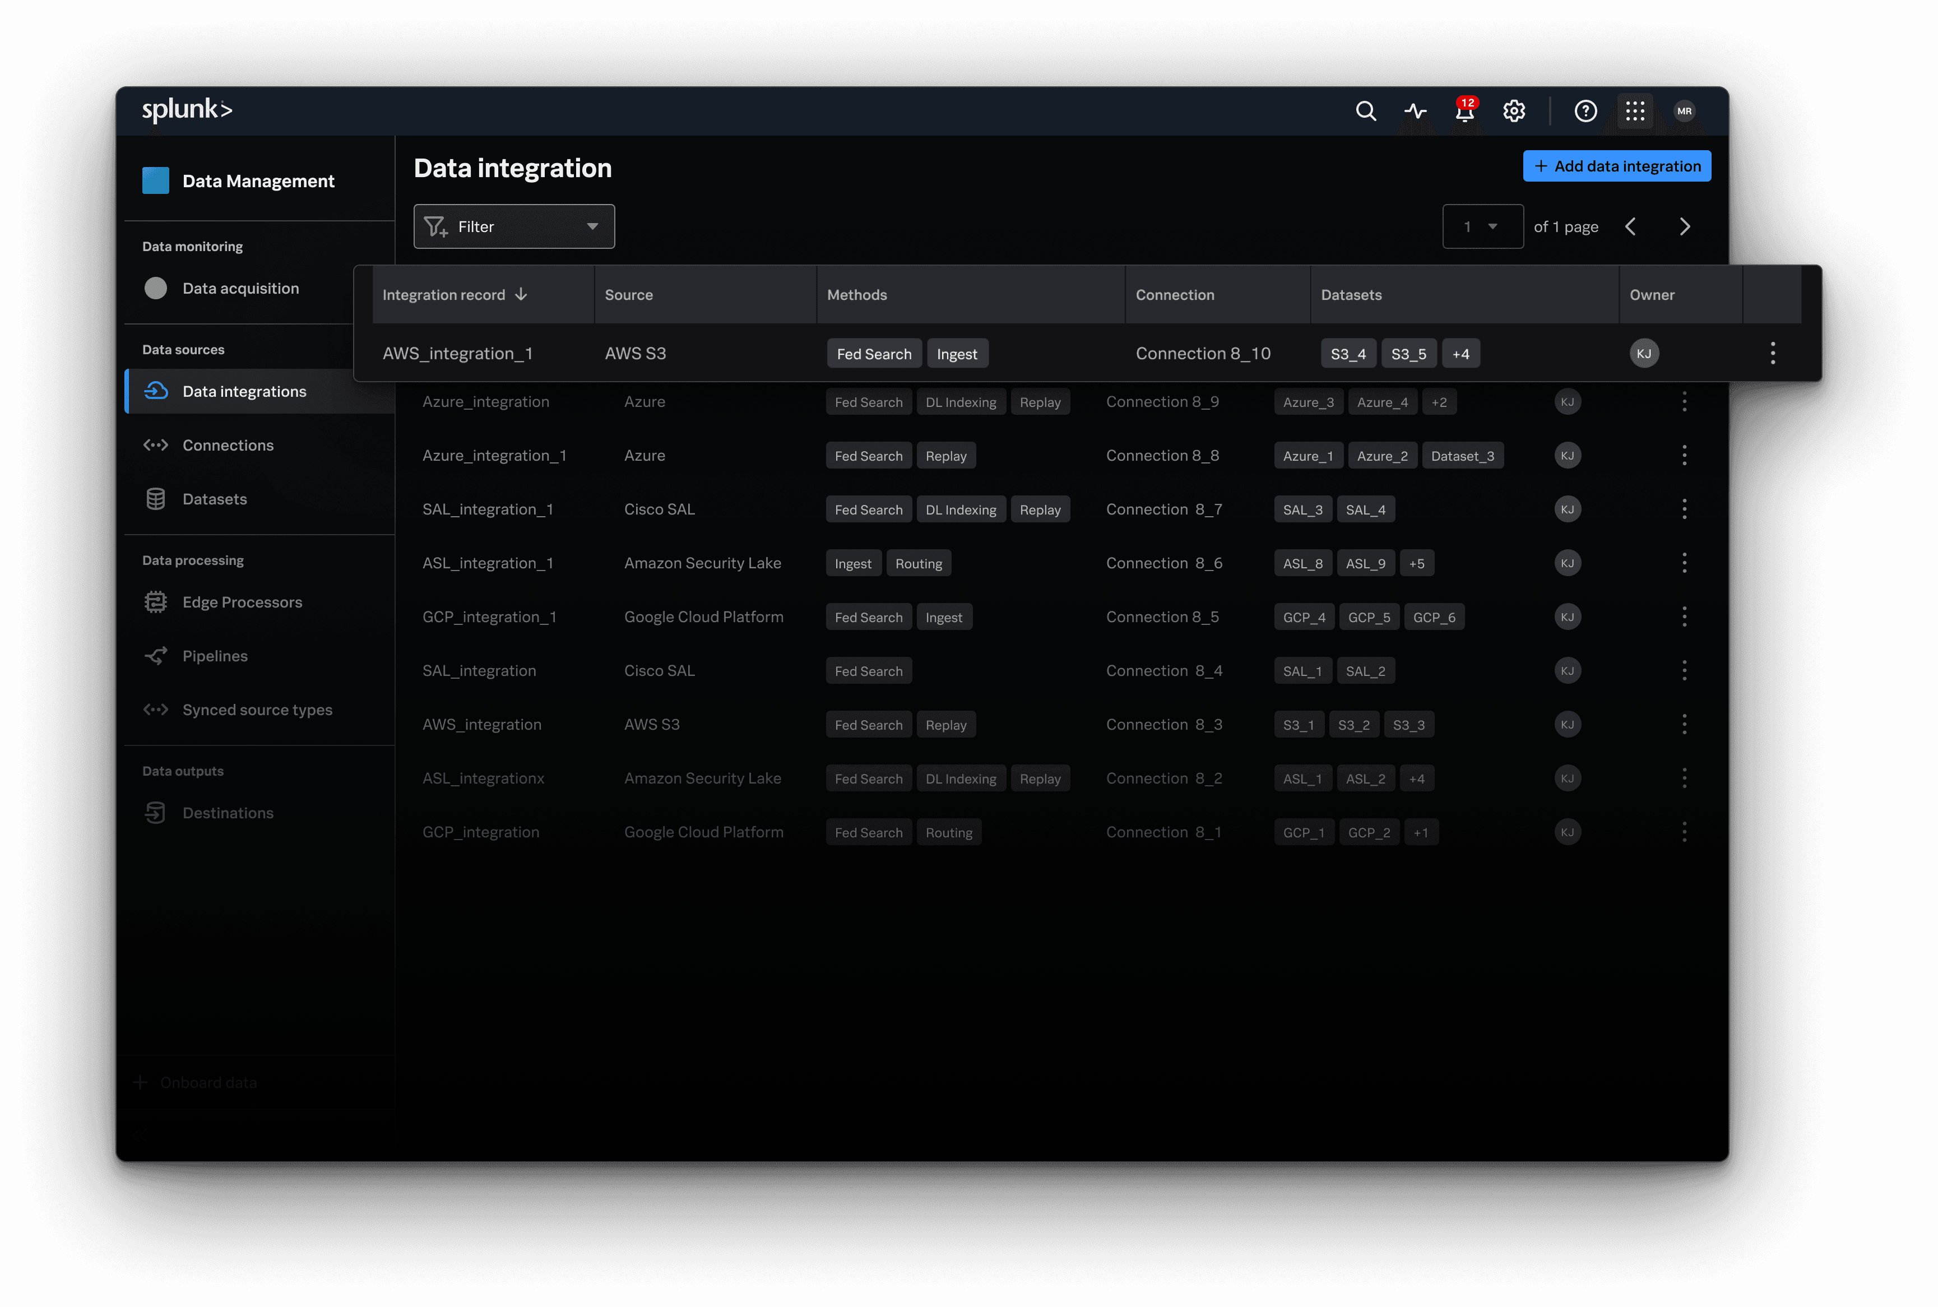
Task: Open the page number dropdown
Action: coord(1482,227)
